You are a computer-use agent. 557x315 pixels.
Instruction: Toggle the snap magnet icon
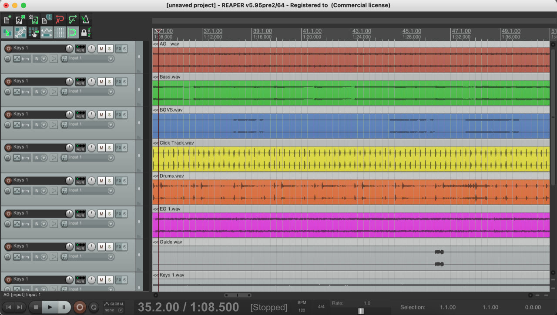click(73, 32)
